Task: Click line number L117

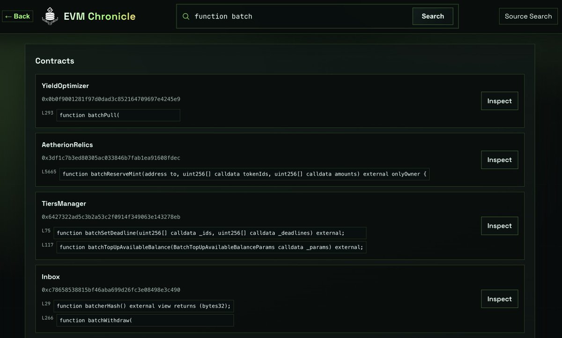Action: tap(48, 245)
